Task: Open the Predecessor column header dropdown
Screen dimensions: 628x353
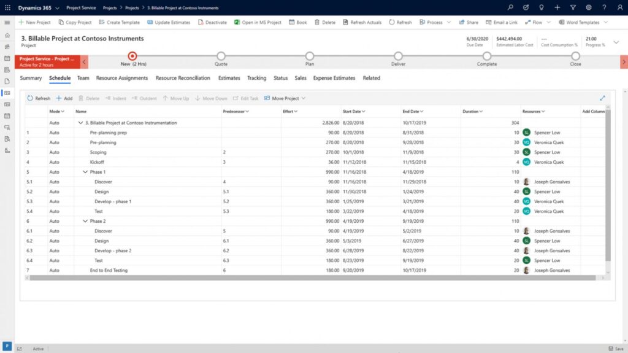Action: click(247, 112)
